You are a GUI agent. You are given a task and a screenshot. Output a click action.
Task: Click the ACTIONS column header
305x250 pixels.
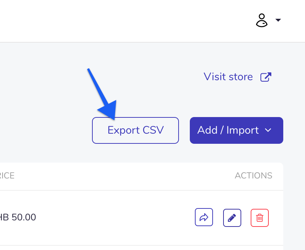coord(254,176)
